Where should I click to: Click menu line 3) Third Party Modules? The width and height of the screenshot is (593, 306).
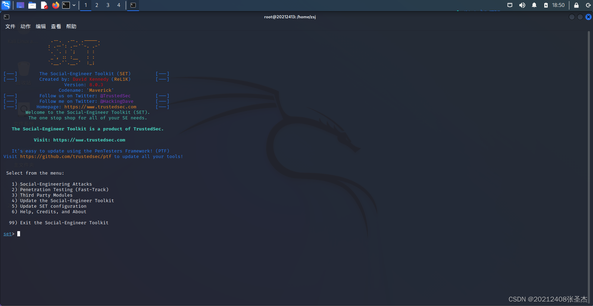coord(42,195)
